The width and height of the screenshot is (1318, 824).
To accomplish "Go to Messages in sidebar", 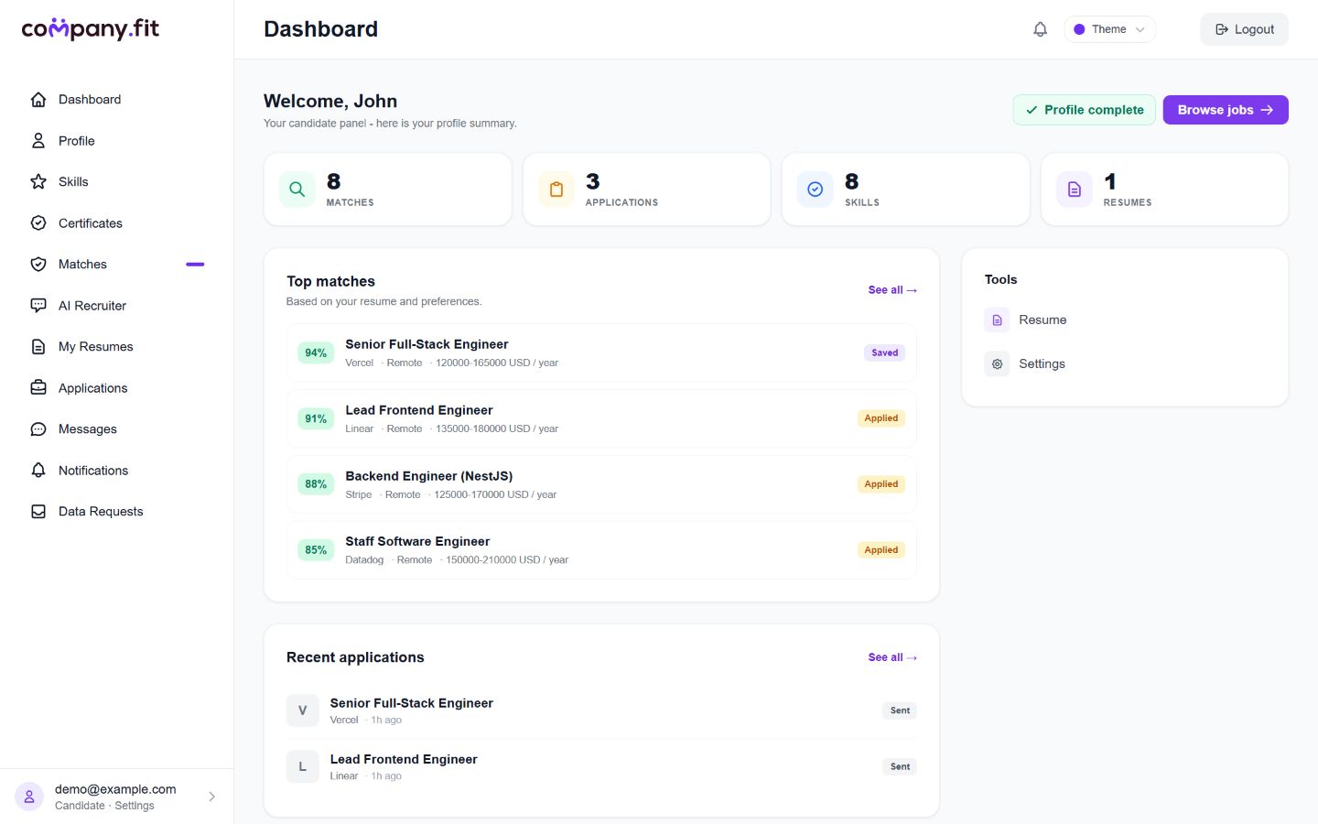I will [117, 429].
